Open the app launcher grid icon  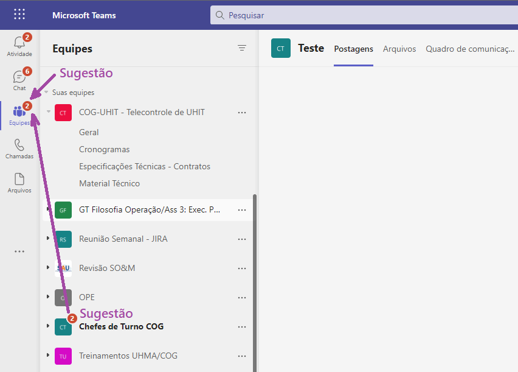pos(19,14)
